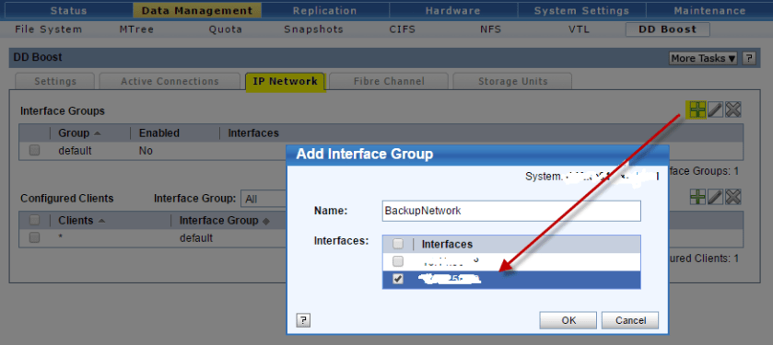The image size is (773, 345).
Task: Navigate to CIFS submenu
Action: (403, 29)
